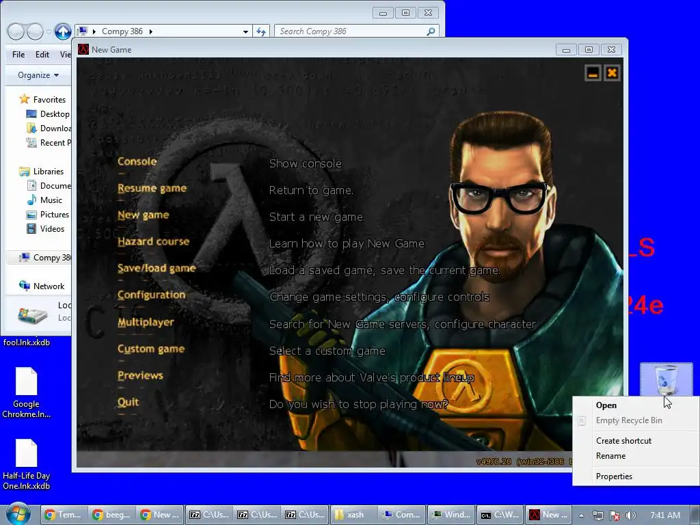
Task: Open the Windows Start orb
Action: point(18,514)
